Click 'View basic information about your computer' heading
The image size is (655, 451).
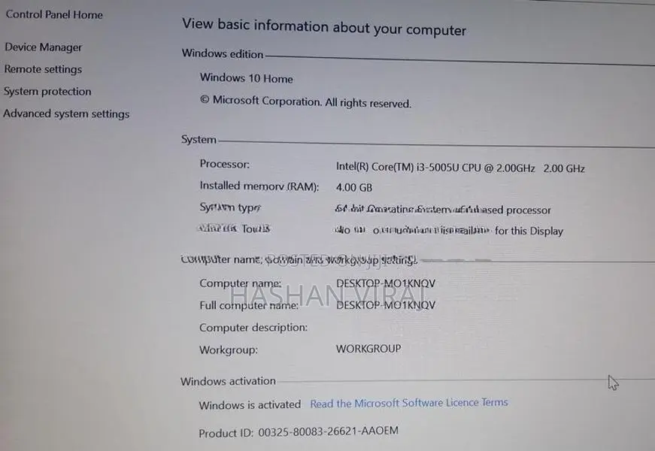pyautogui.click(x=324, y=27)
